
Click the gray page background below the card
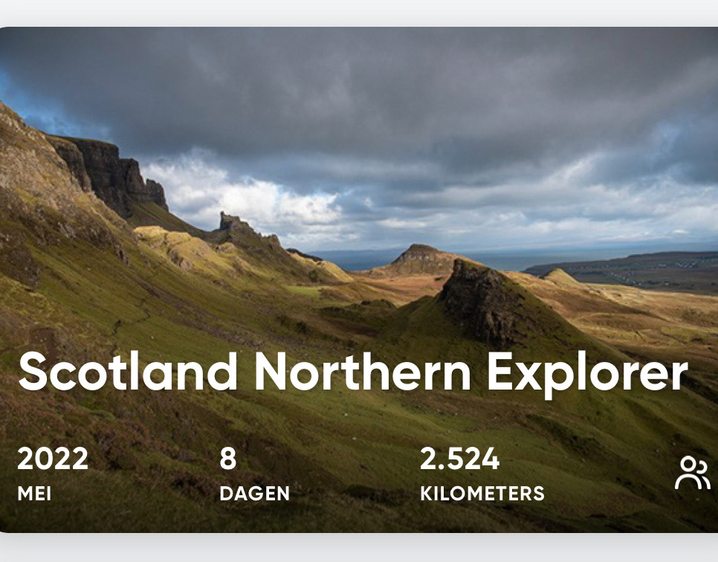click(x=359, y=548)
